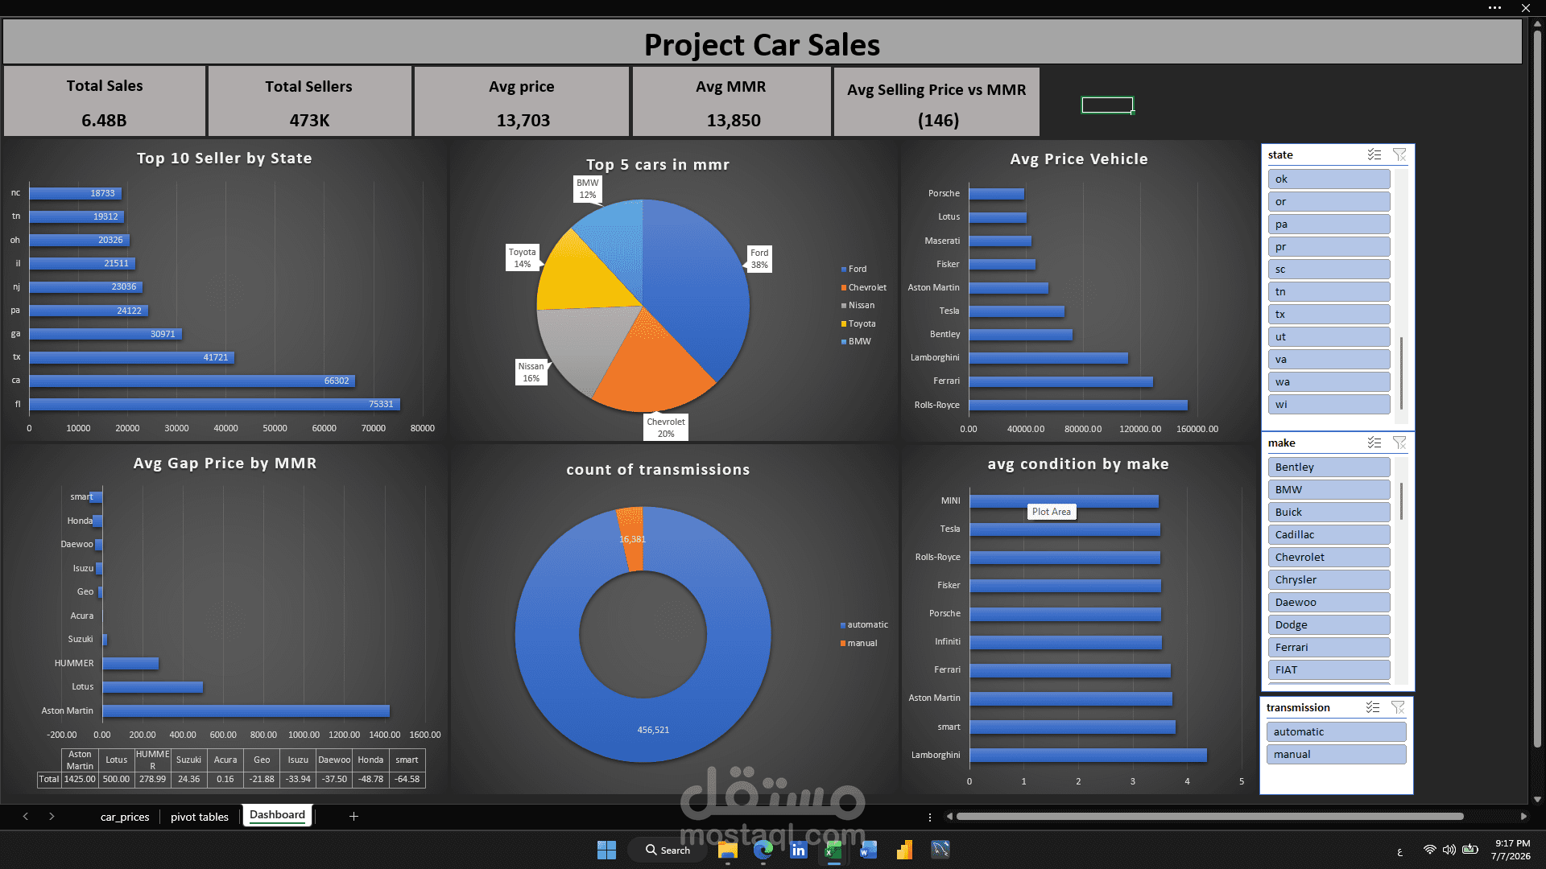Launch Microsoft Edge from the taskbar
The height and width of the screenshot is (869, 1546).
pyautogui.click(x=763, y=850)
